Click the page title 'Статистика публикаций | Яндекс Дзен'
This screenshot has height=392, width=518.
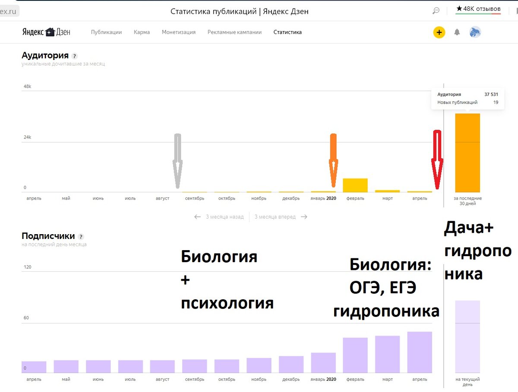240,12
